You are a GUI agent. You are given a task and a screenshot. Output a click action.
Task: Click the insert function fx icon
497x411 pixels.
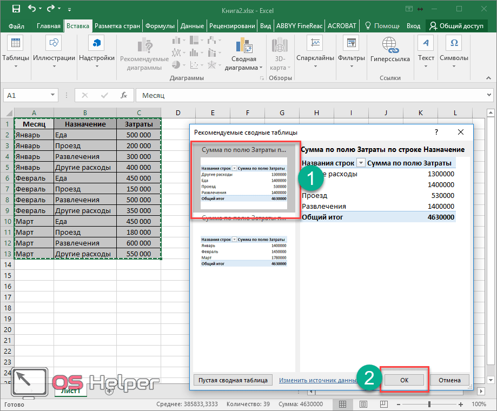(x=124, y=95)
